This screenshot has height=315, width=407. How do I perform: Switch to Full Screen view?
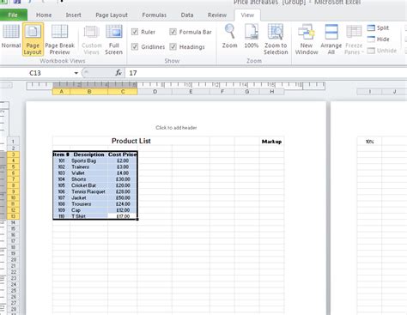pyautogui.click(x=114, y=39)
